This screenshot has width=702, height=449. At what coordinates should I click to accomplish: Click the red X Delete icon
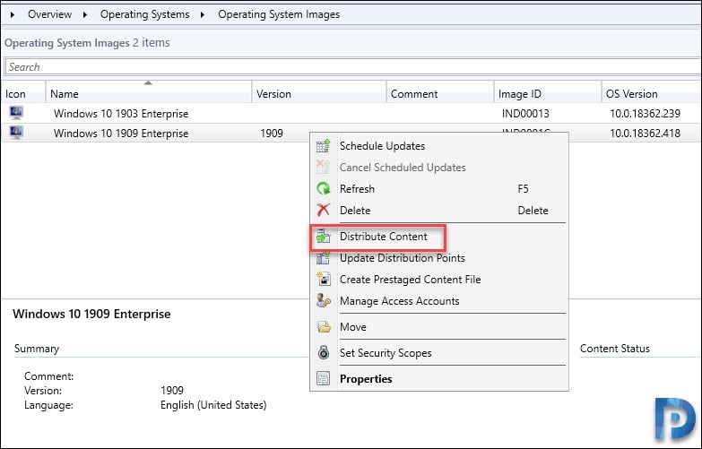click(x=324, y=210)
